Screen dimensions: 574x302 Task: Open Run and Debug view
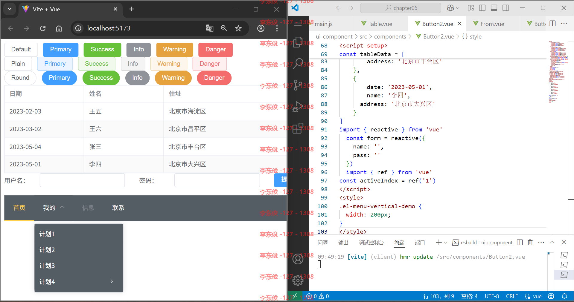[298, 106]
